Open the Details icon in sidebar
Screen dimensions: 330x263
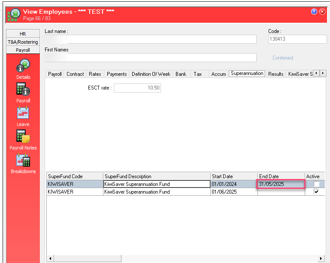(x=23, y=66)
